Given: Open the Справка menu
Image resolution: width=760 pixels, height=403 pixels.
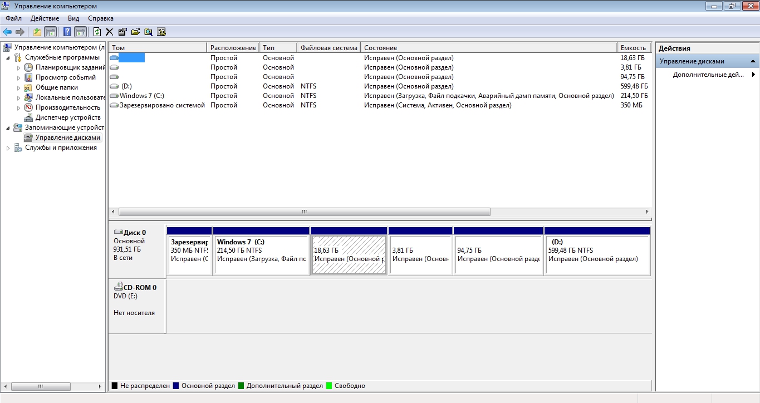Looking at the screenshot, I should pos(101,18).
